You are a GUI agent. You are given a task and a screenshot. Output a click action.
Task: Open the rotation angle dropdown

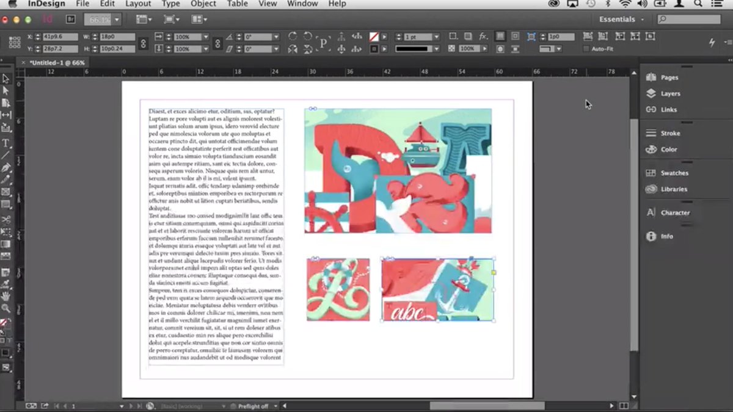click(276, 37)
